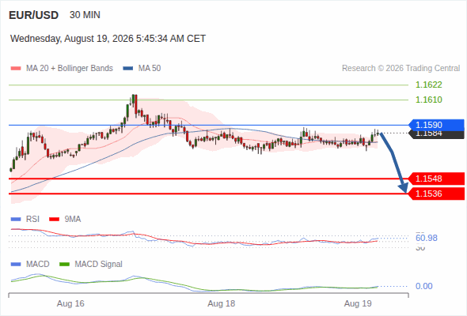The width and height of the screenshot is (467, 316).
Task: Click the MACD value 0.00
Action: pyautogui.click(x=424, y=286)
